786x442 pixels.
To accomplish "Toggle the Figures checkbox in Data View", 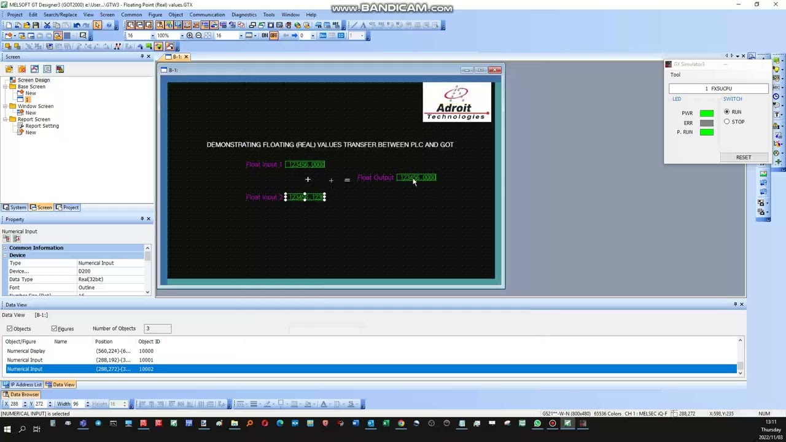I will (54, 329).
